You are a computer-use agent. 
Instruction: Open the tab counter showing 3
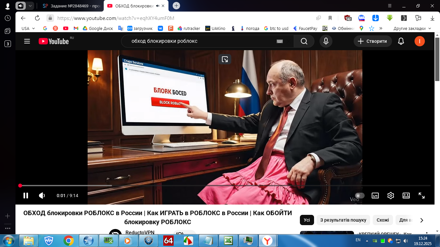pos(8,44)
